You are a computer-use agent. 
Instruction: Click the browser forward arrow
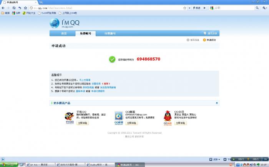pos(8,8)
